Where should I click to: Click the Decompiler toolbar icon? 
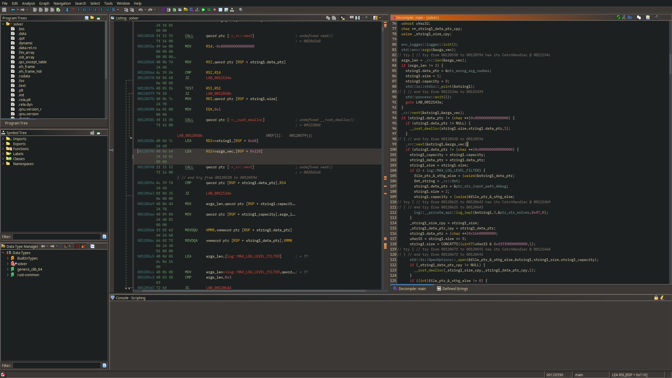[x=191, y=10]
